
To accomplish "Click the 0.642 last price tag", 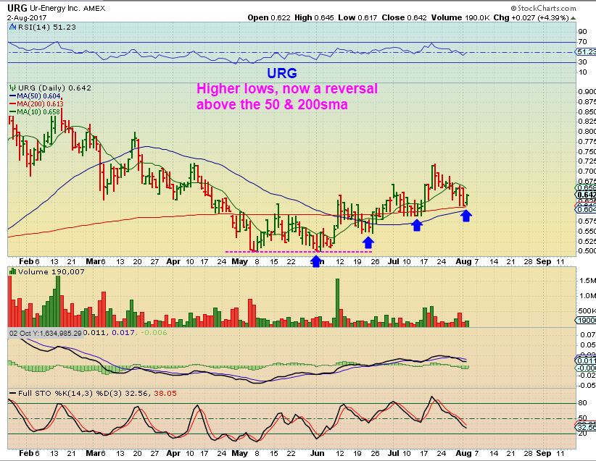I will tap(587, 195).
